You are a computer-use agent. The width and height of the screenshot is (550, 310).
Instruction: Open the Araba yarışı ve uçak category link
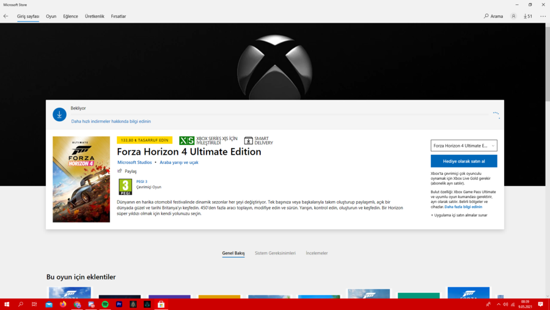coord(179,163)
